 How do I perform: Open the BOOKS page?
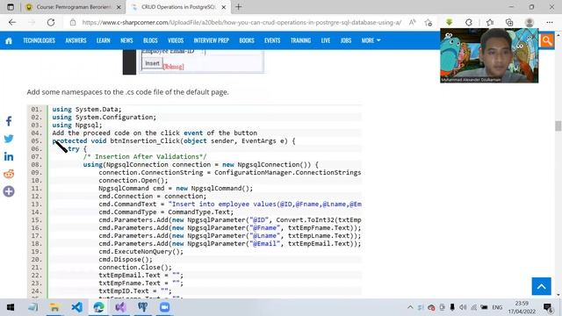247,40
